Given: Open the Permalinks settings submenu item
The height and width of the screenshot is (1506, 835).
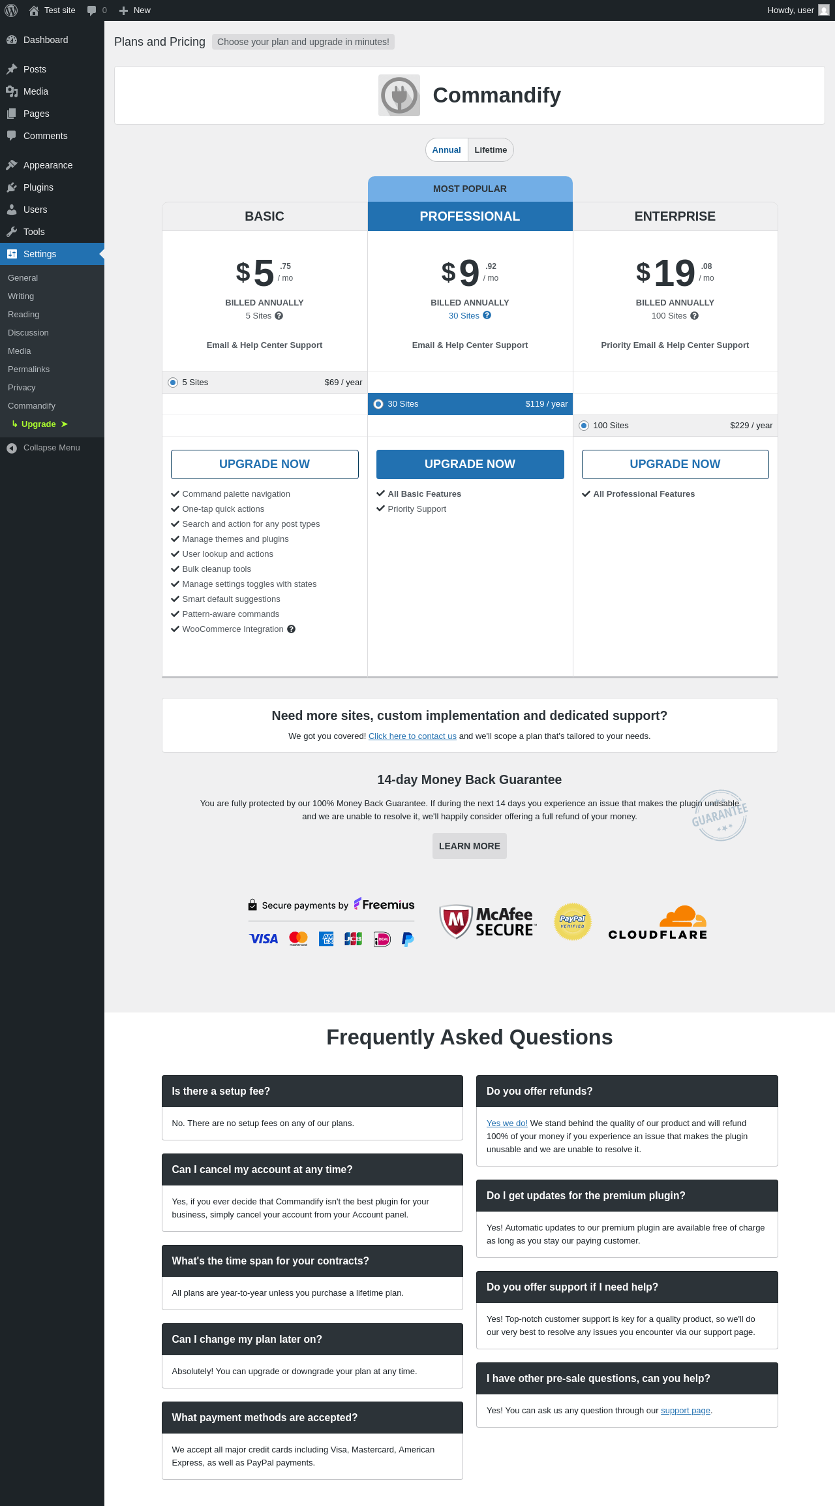Looking at the screenshot, I should [x=29, y=369].
